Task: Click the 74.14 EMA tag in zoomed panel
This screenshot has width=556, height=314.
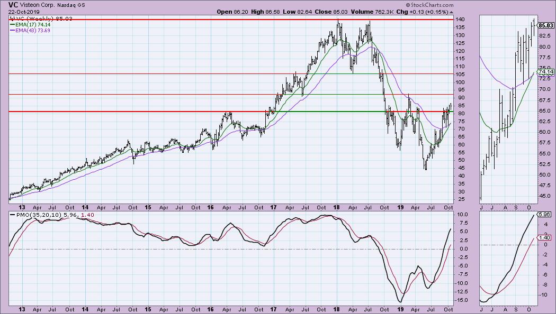Action: pyautogui.click(x=546, y=72)
